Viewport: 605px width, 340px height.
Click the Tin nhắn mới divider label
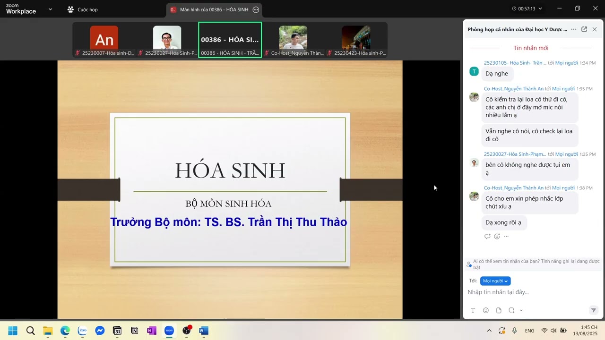click(531, 48)
